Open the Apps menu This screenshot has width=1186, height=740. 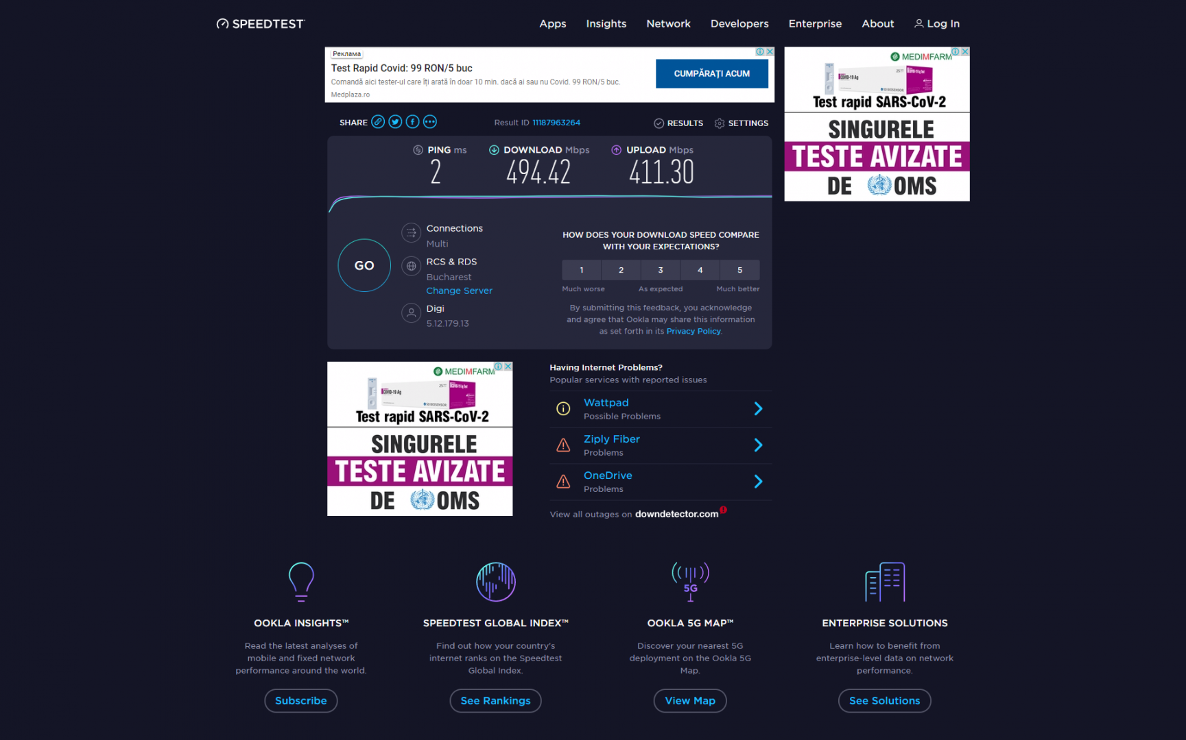(x=553, y=24)
